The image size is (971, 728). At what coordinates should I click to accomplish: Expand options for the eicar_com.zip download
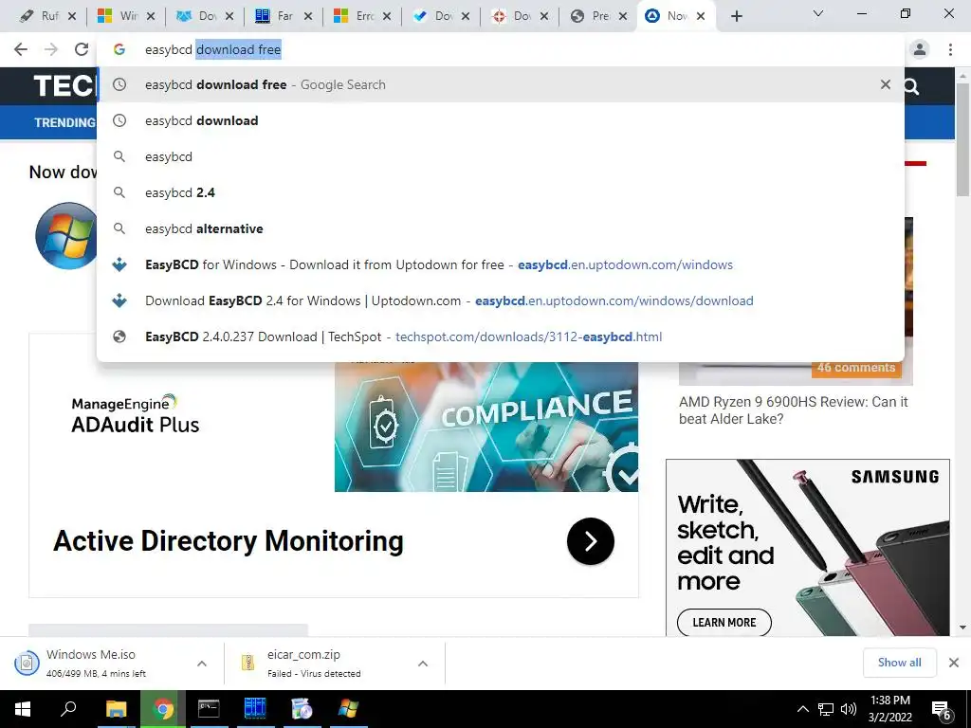pyautogui.click(x=423, y=664)
